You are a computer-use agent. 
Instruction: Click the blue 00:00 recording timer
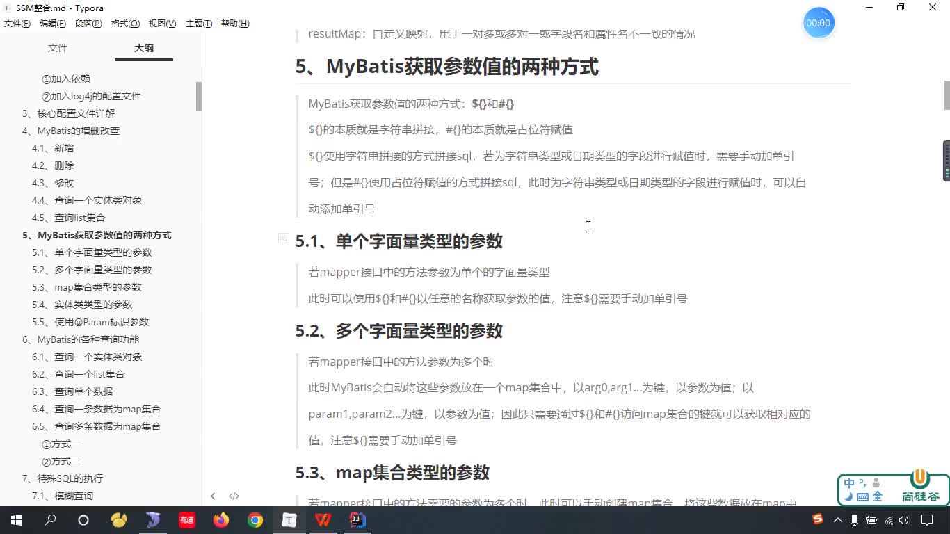818,23
